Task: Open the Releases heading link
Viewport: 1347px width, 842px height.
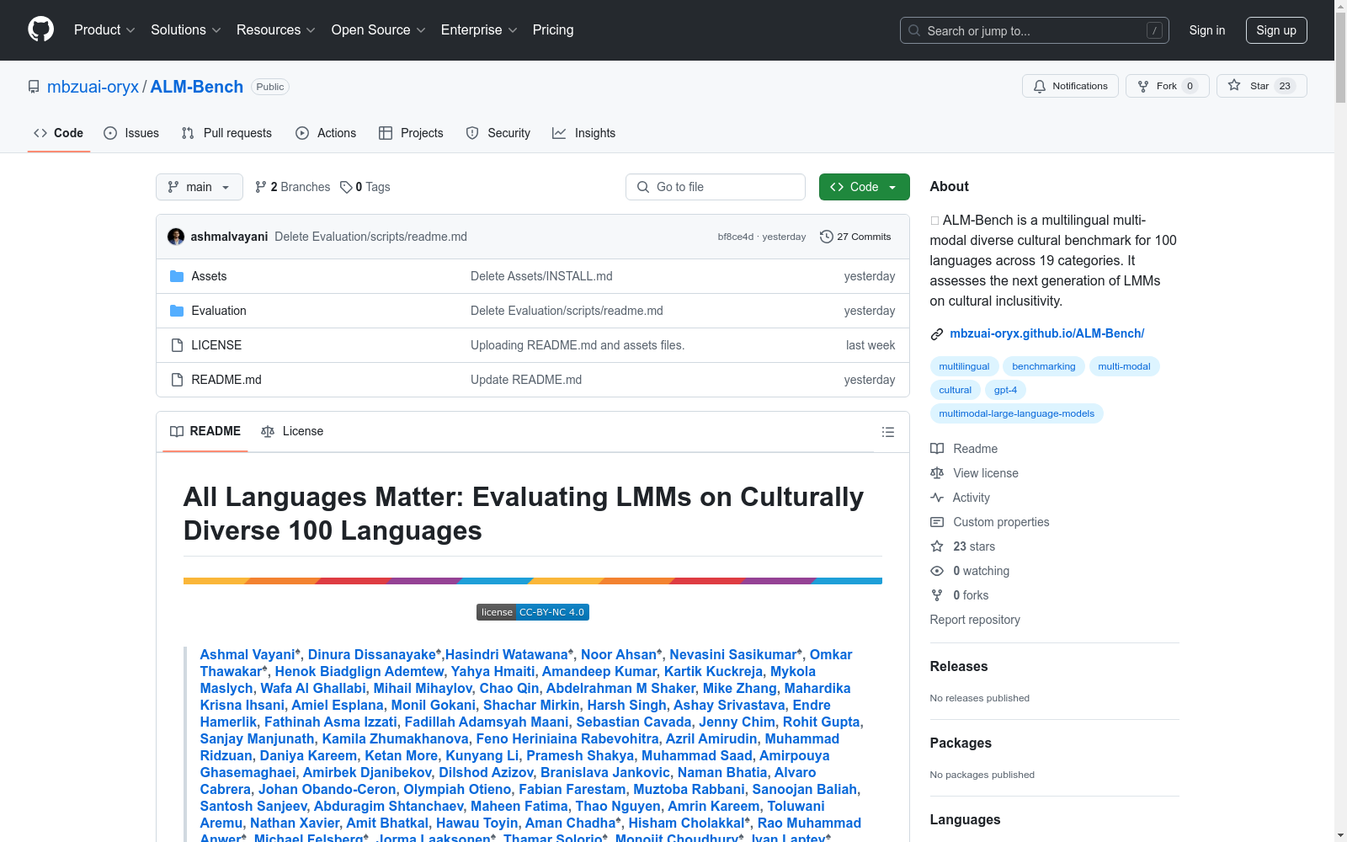Action: pos(959,666)
